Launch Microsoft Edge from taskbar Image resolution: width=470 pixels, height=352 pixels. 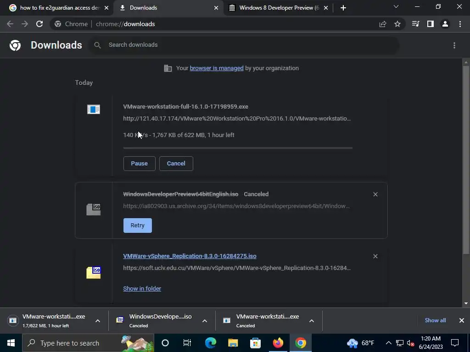pyautogui.click(x=211, y=343)
